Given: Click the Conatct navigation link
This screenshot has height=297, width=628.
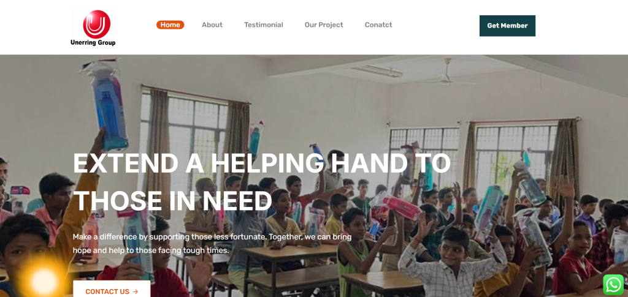Looking at the screenshot, I should (x=378, y=24).
